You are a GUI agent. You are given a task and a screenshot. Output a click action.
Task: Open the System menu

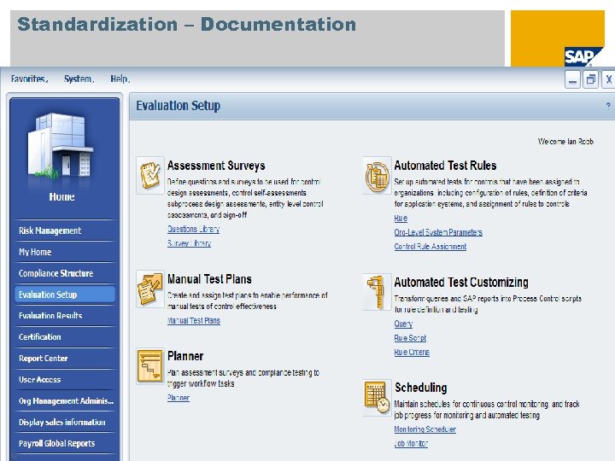(79, 79)
